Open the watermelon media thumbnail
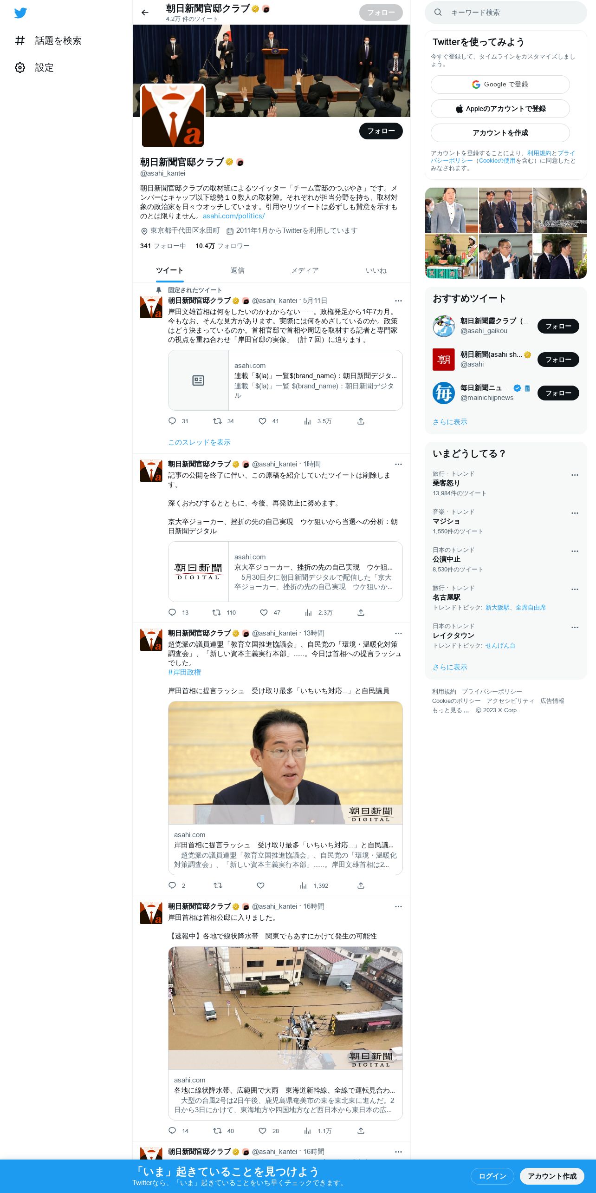 [451, 256]
